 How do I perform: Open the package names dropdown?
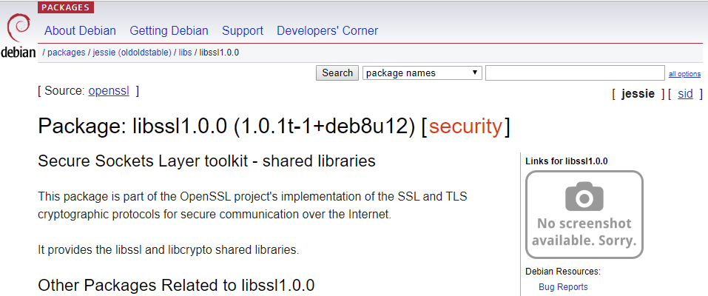click(x=422, y=73)
